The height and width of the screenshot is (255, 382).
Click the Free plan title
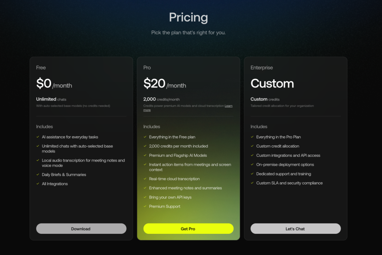coord(41,68)
